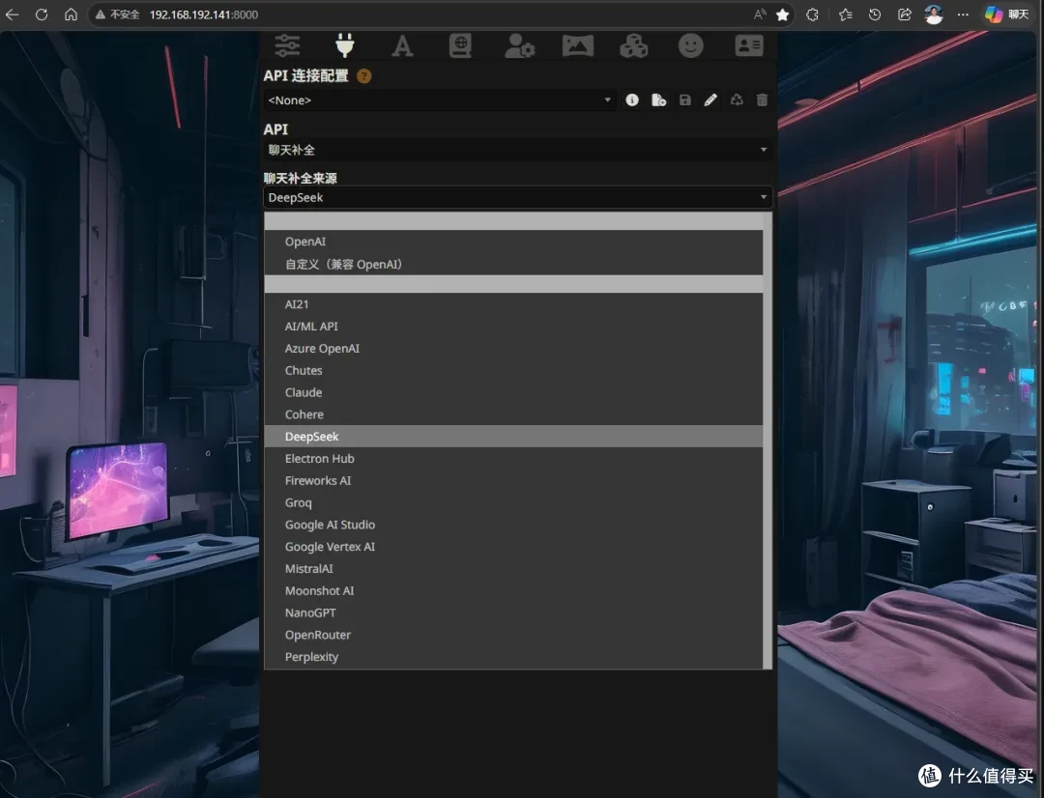Select MistralAI option
1044x798 pixels.
point(513,568)
